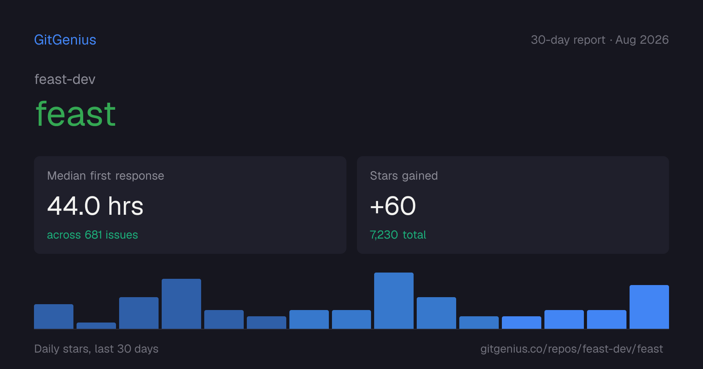Select the shortest bar in the chart

point(96,326)
